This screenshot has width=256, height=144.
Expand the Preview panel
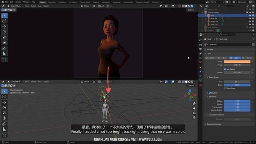point(210,50)
